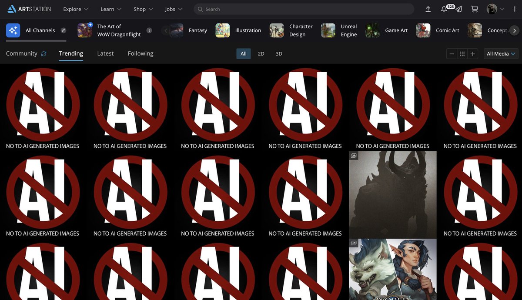Viewport: 522px width, 300px height.
Task: Click the ArtStation logo
Action: 29,9
